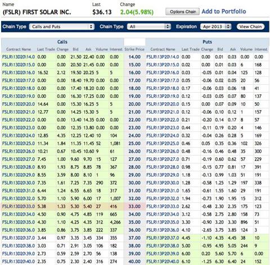Open the Calls and Puts chain type dropdown
This screenshot has height=265, width=270.
click(x=62, y=26)
